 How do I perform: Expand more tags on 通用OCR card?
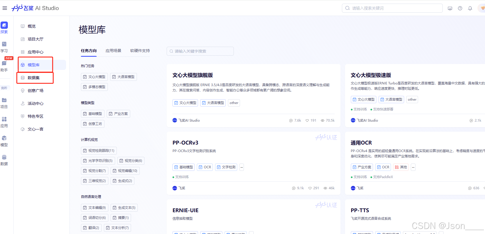[413, 167]
